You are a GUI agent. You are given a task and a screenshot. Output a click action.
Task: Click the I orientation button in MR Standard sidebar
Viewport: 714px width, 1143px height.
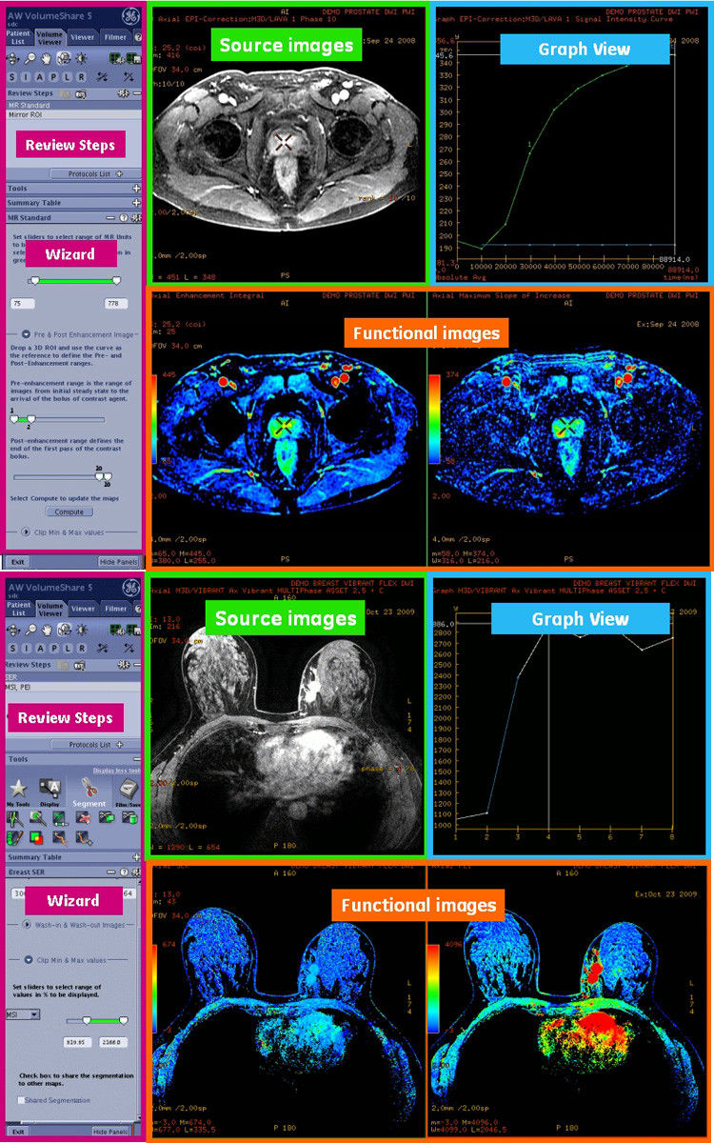[x=26, y=77]
